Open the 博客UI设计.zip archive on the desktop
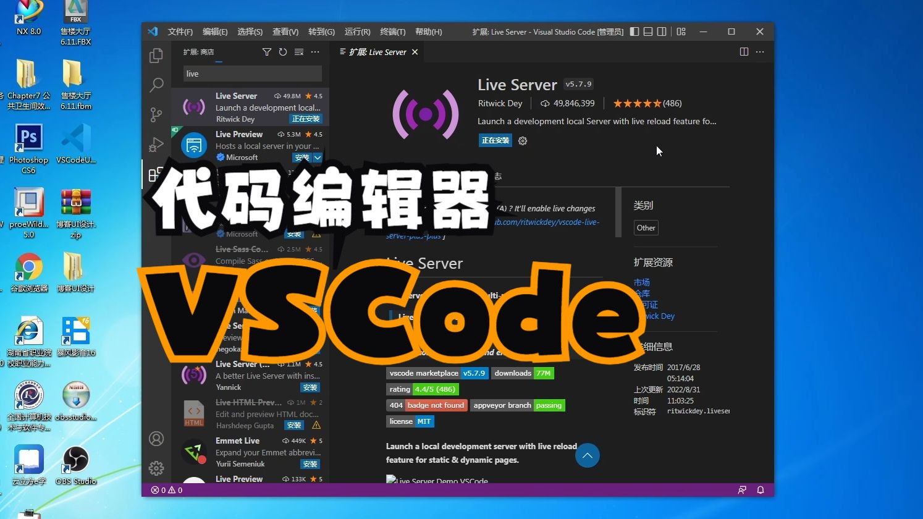923x519 pixels. (76, 213)
